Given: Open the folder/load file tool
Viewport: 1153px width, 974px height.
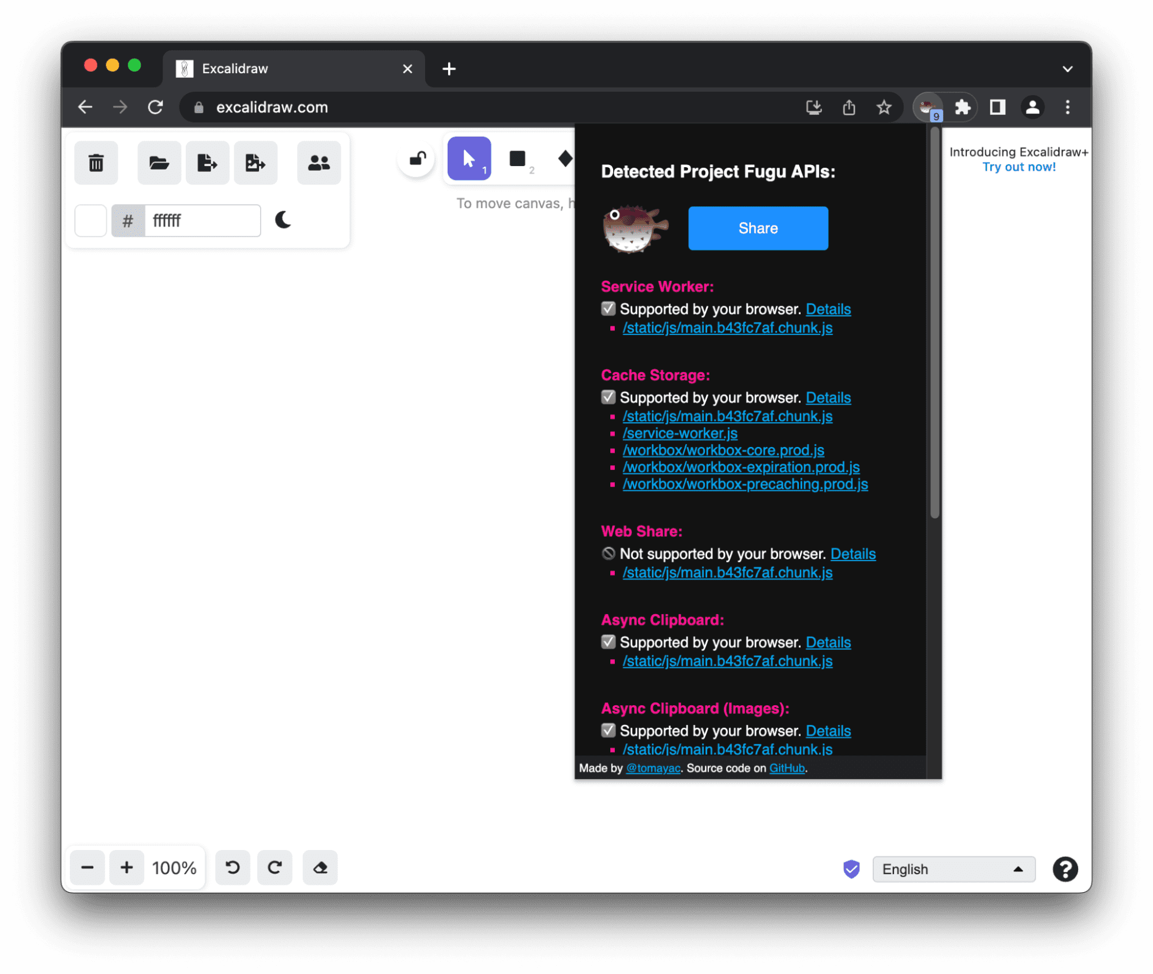Looking at the screenshot, I should [157, 161].
